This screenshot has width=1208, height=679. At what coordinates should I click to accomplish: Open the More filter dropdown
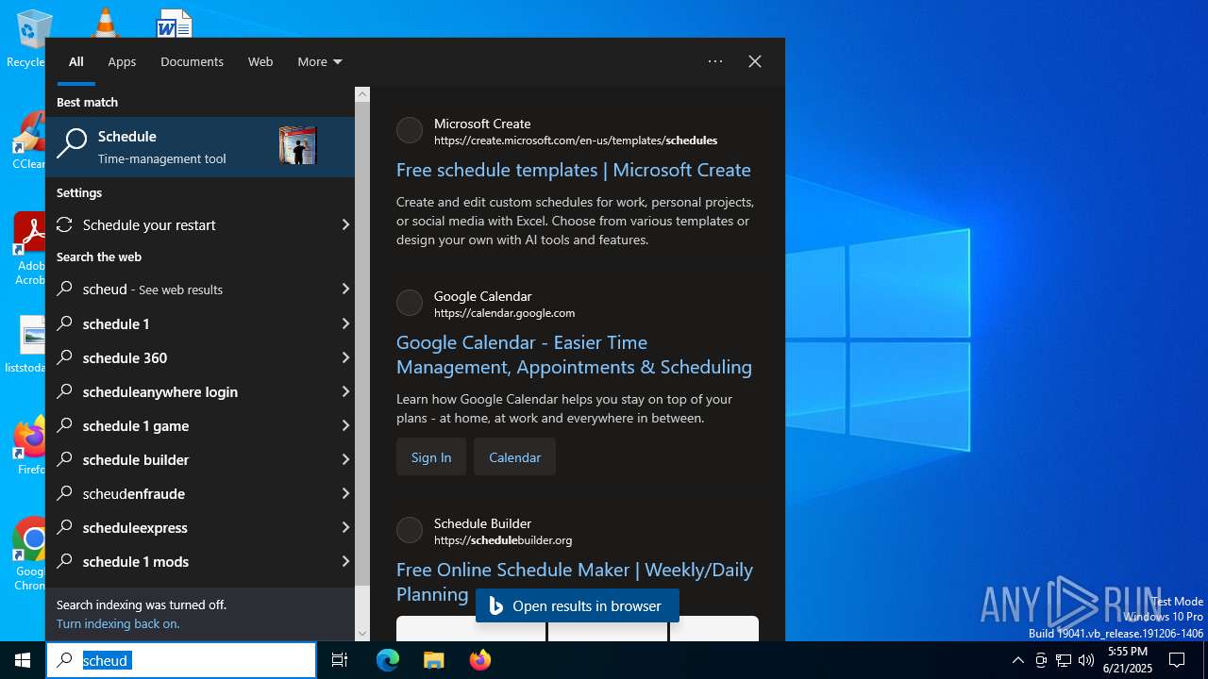(320, 61)
